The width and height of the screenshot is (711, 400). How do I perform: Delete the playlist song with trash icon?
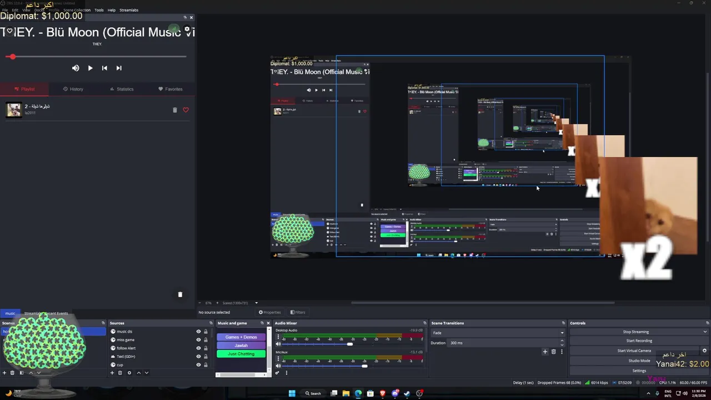[174, 110]
